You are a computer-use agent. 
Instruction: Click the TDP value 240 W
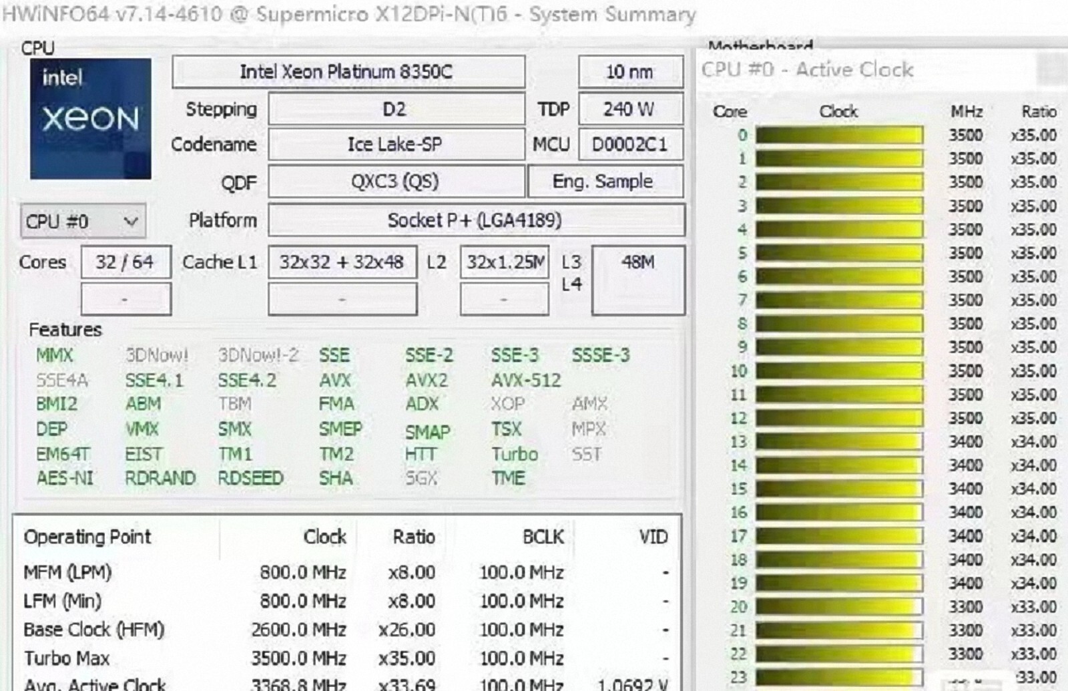(630, 109)
